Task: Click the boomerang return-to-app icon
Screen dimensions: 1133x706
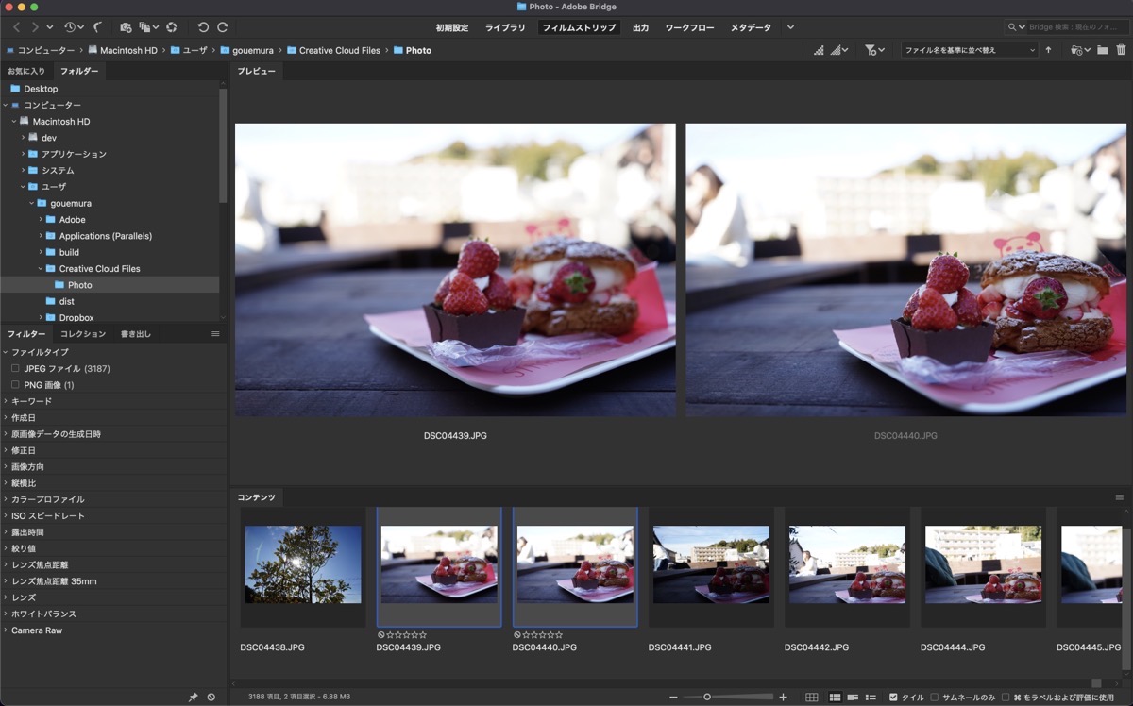Action: click(97, 27)
